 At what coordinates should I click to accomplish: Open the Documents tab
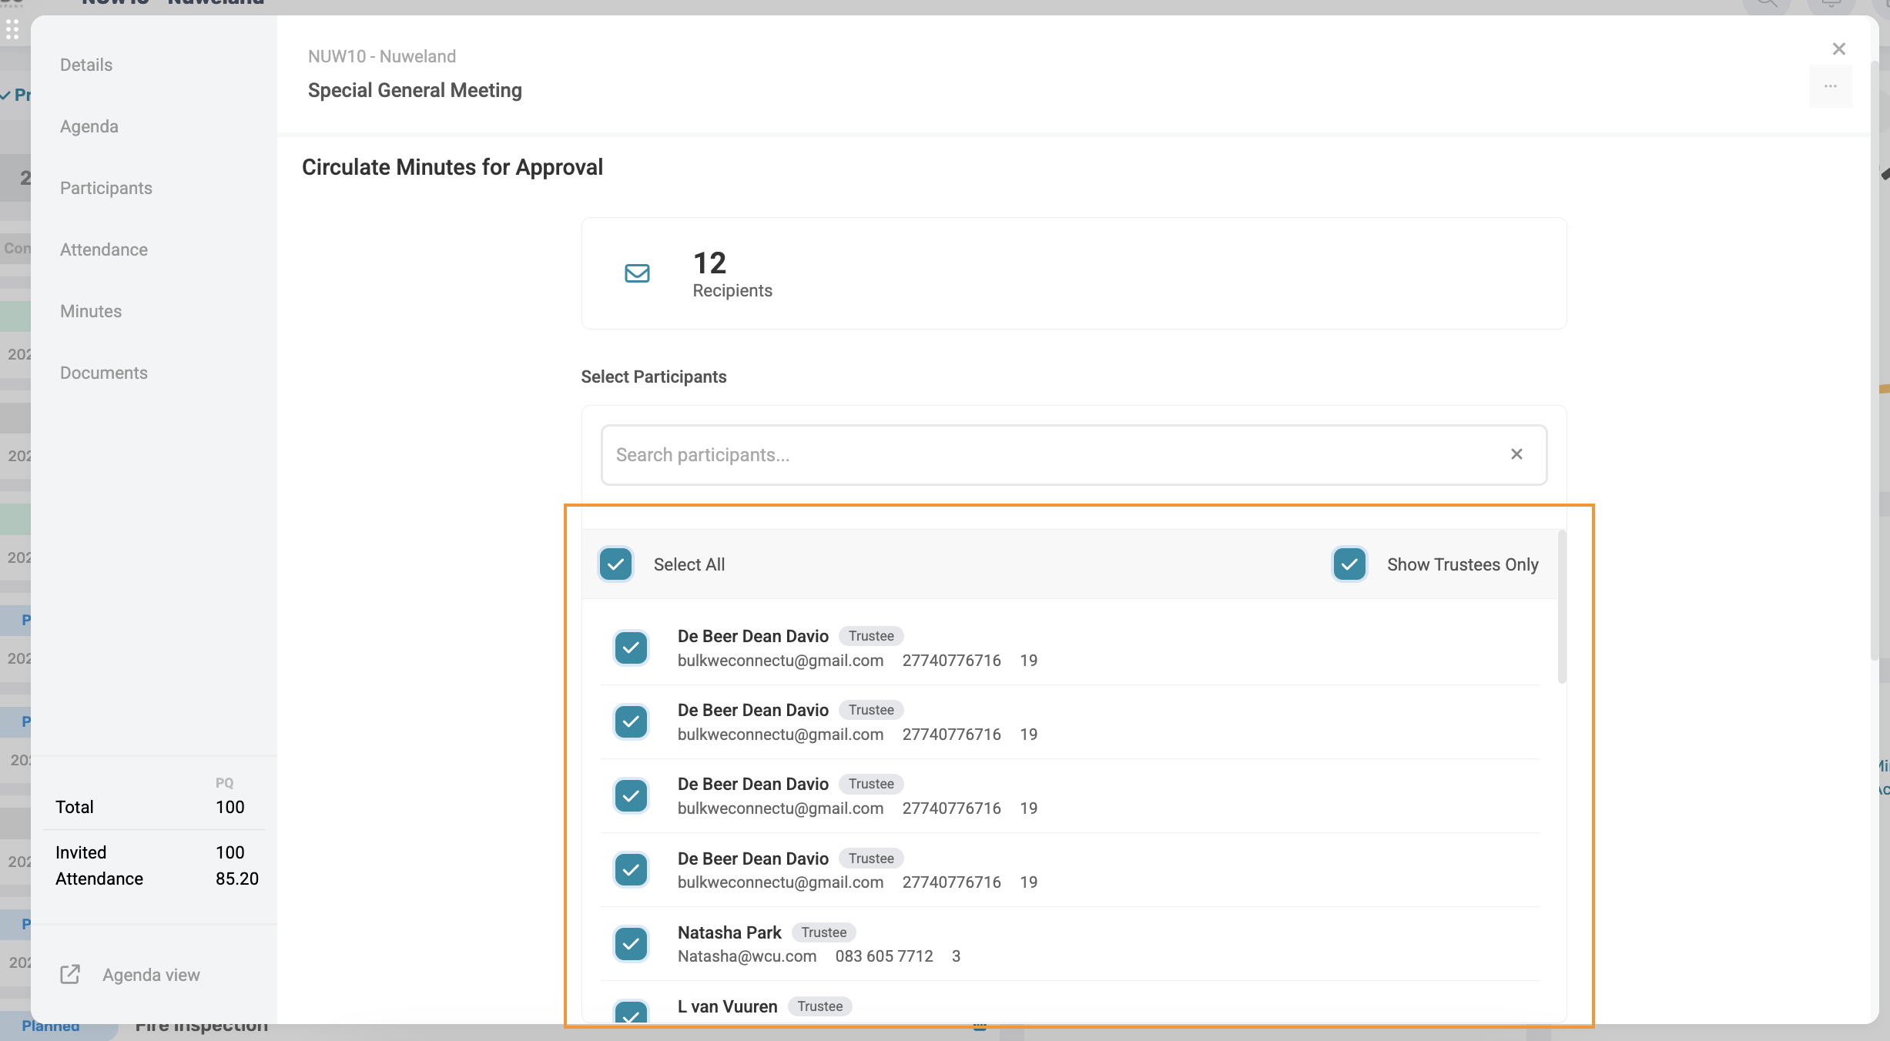click(x=104, y=373)
